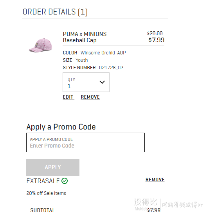Image resolution: width=207 pixels, height=218 pixels.
Task: Remove the EXTRASALE promo code
Action: pyautogui.click(x=155, y=180)
